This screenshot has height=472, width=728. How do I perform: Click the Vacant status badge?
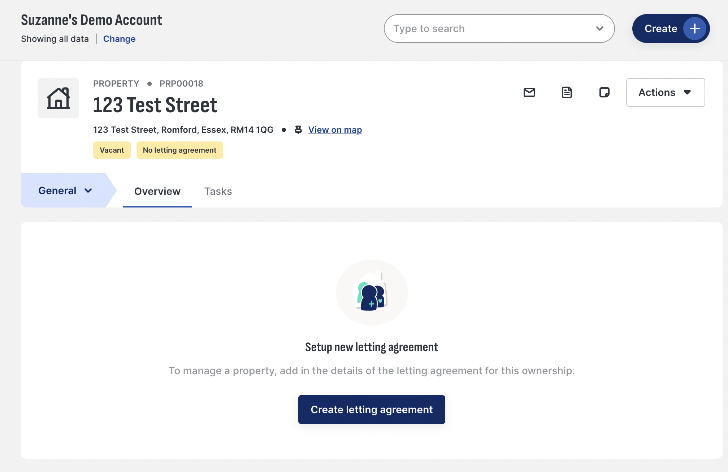[112, 150]
